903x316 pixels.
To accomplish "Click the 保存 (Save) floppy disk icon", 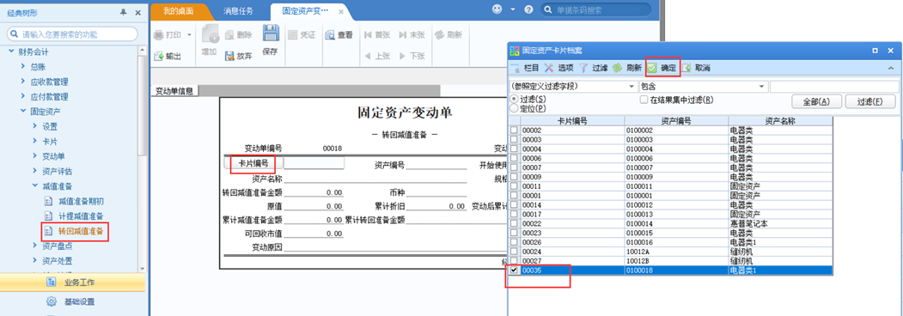I will click(271, 33).
